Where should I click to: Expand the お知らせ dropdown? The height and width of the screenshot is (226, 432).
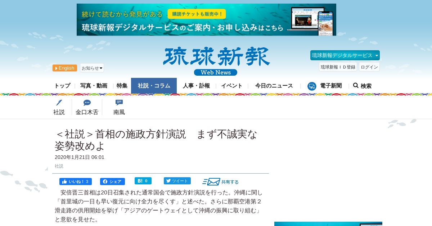(x=92, y=68)
